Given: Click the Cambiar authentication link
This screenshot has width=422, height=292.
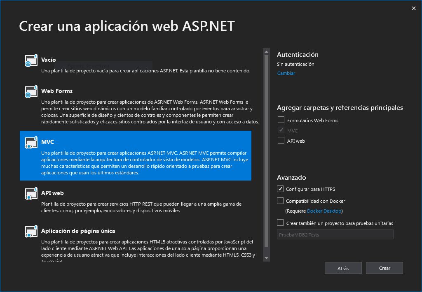Looking at the screenshot, I should pyautogui.click(x=286, y=73).
